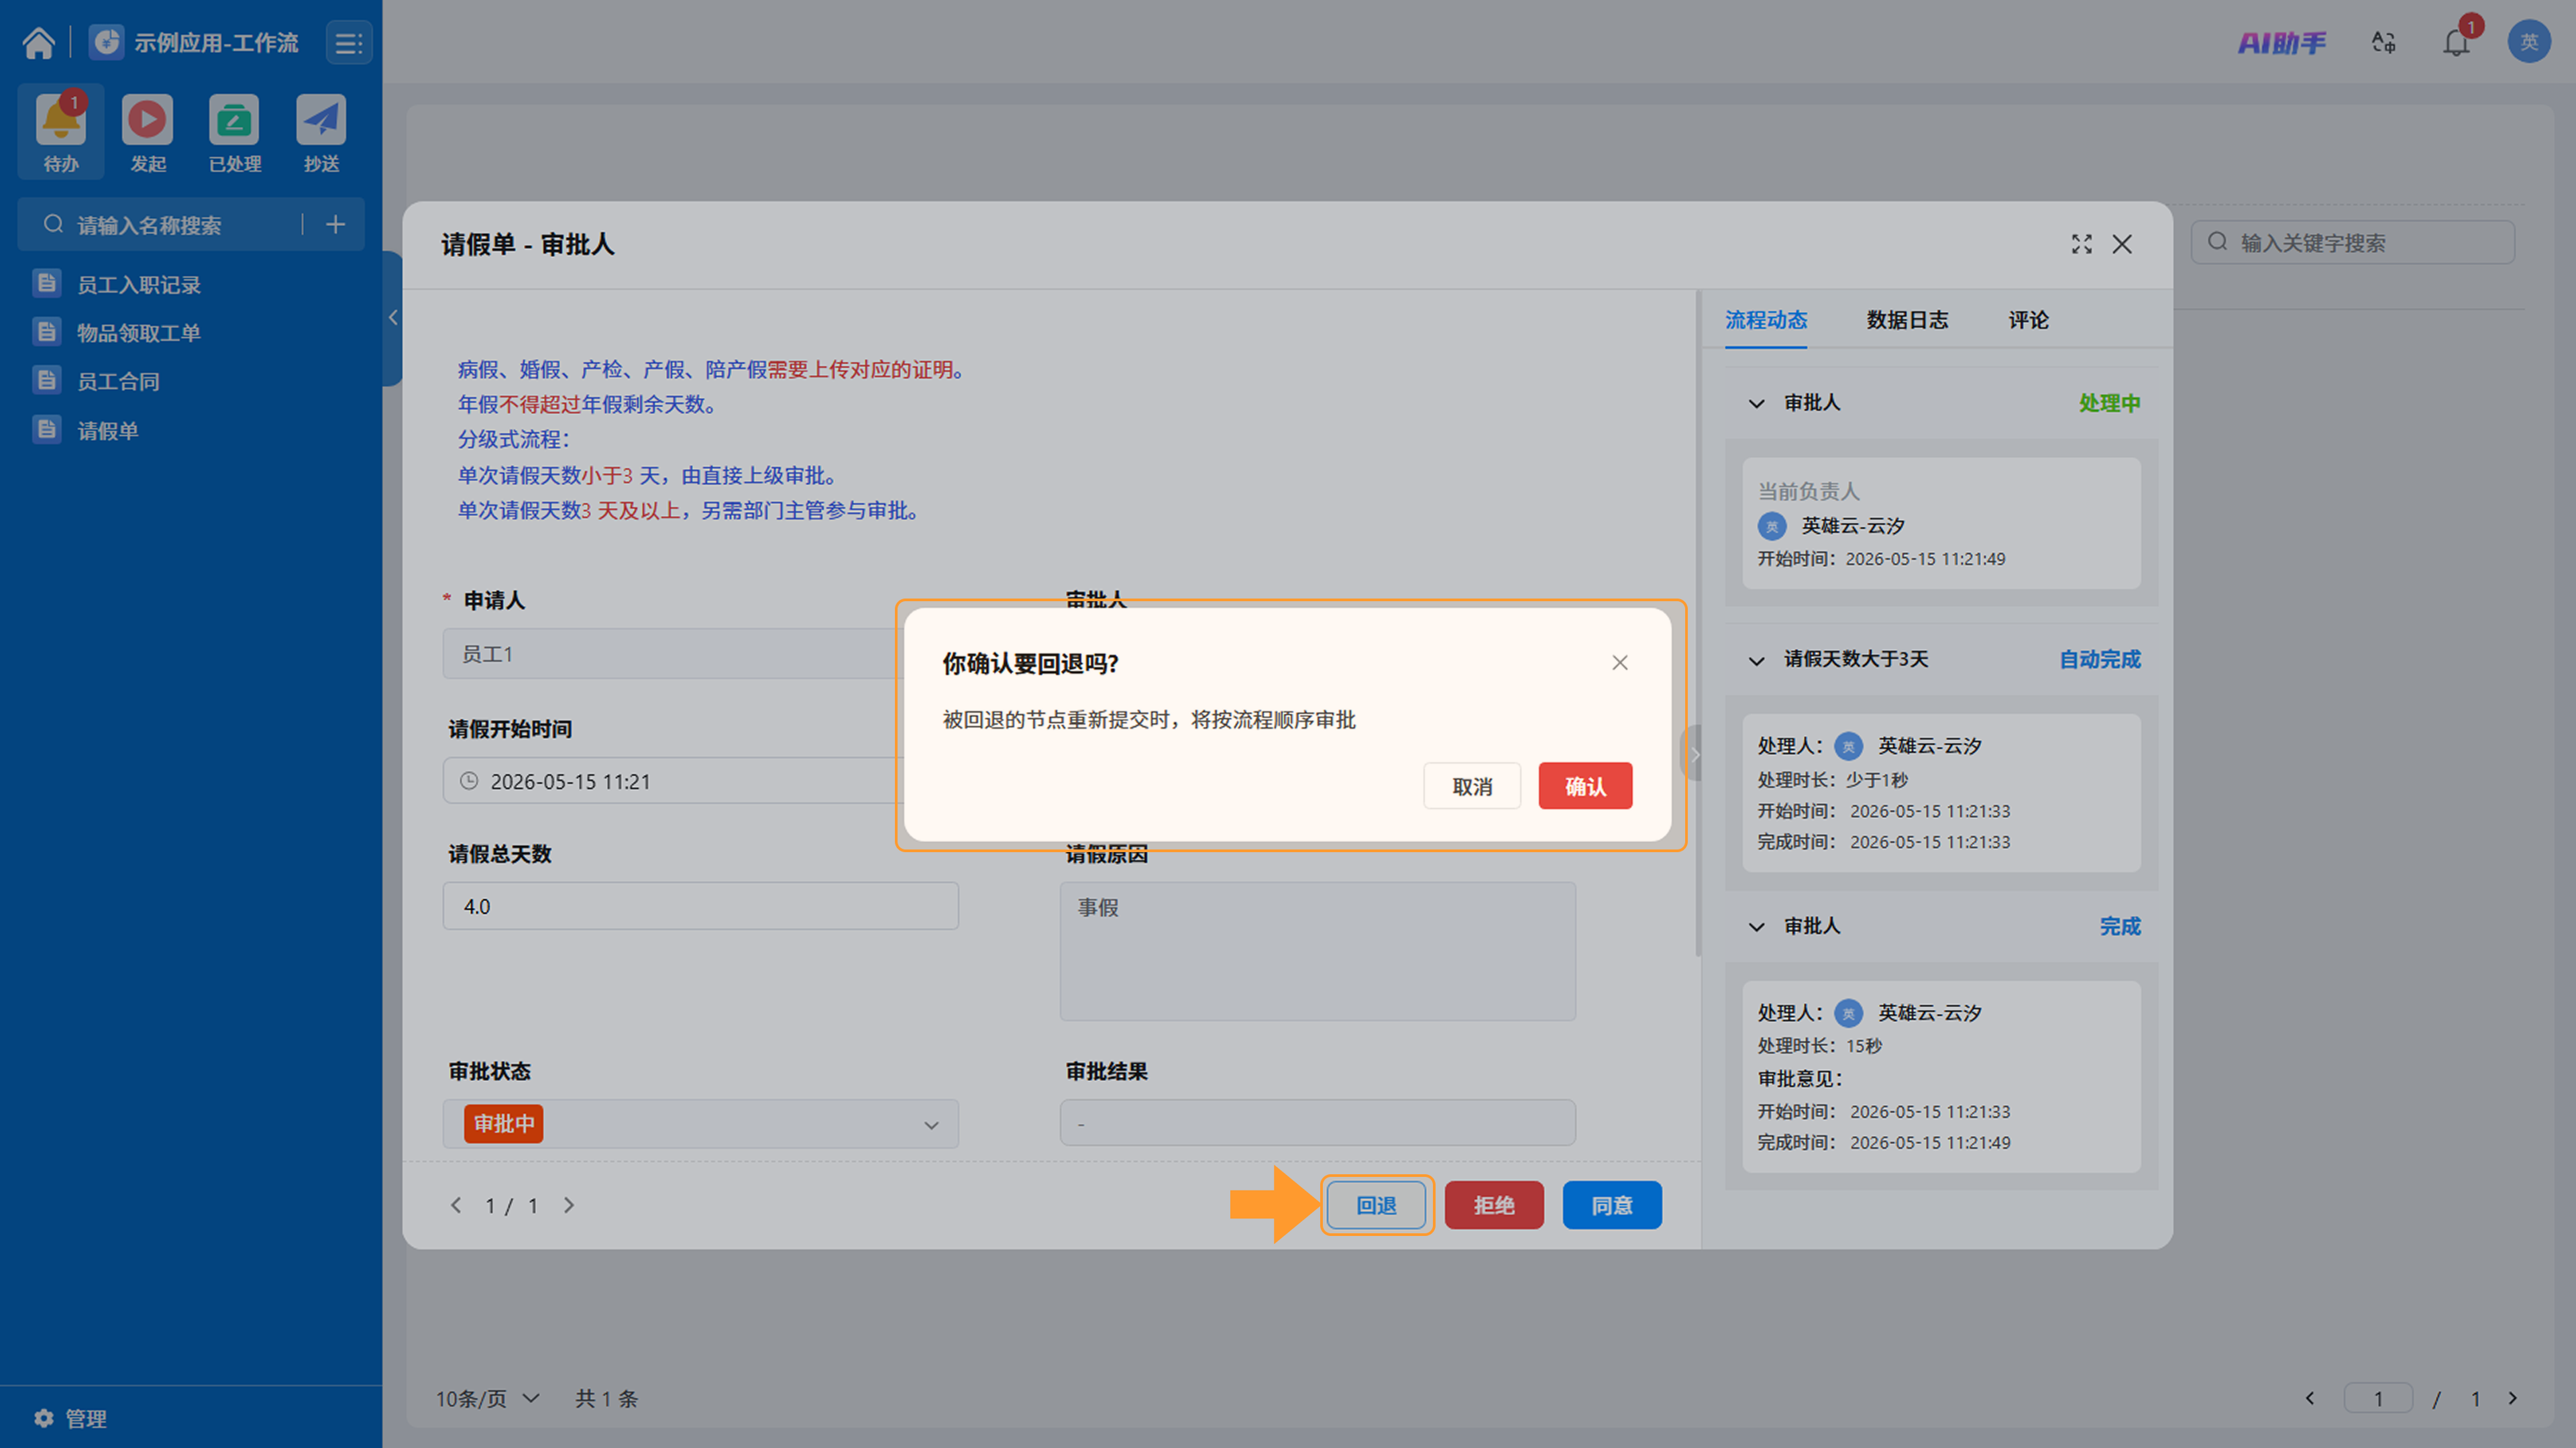The width and height of the screenshot is (2576, 1448).
Task: Switch to 评论 tab
Action: click(2028, 320)
